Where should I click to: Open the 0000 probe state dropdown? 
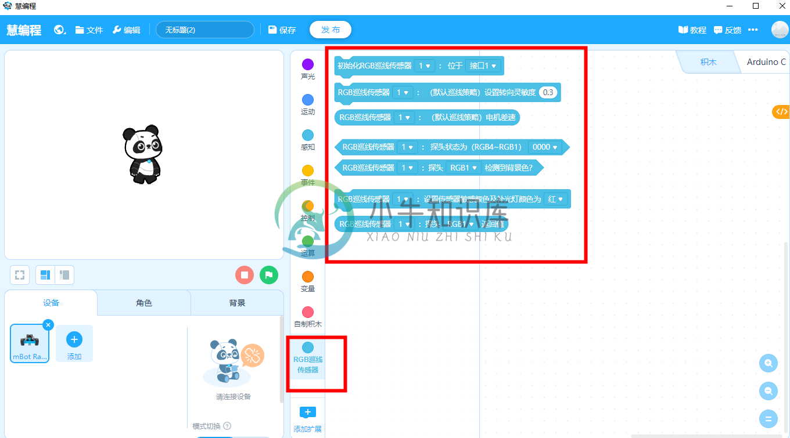[545, 147]
